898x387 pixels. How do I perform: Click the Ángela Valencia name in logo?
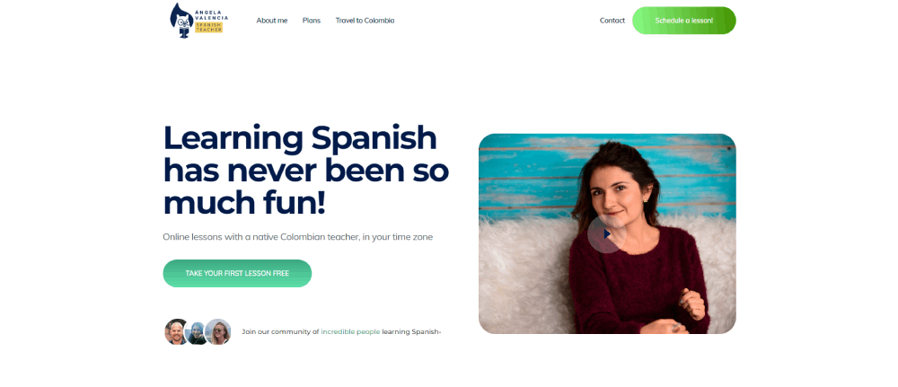[x=211, y=15]
